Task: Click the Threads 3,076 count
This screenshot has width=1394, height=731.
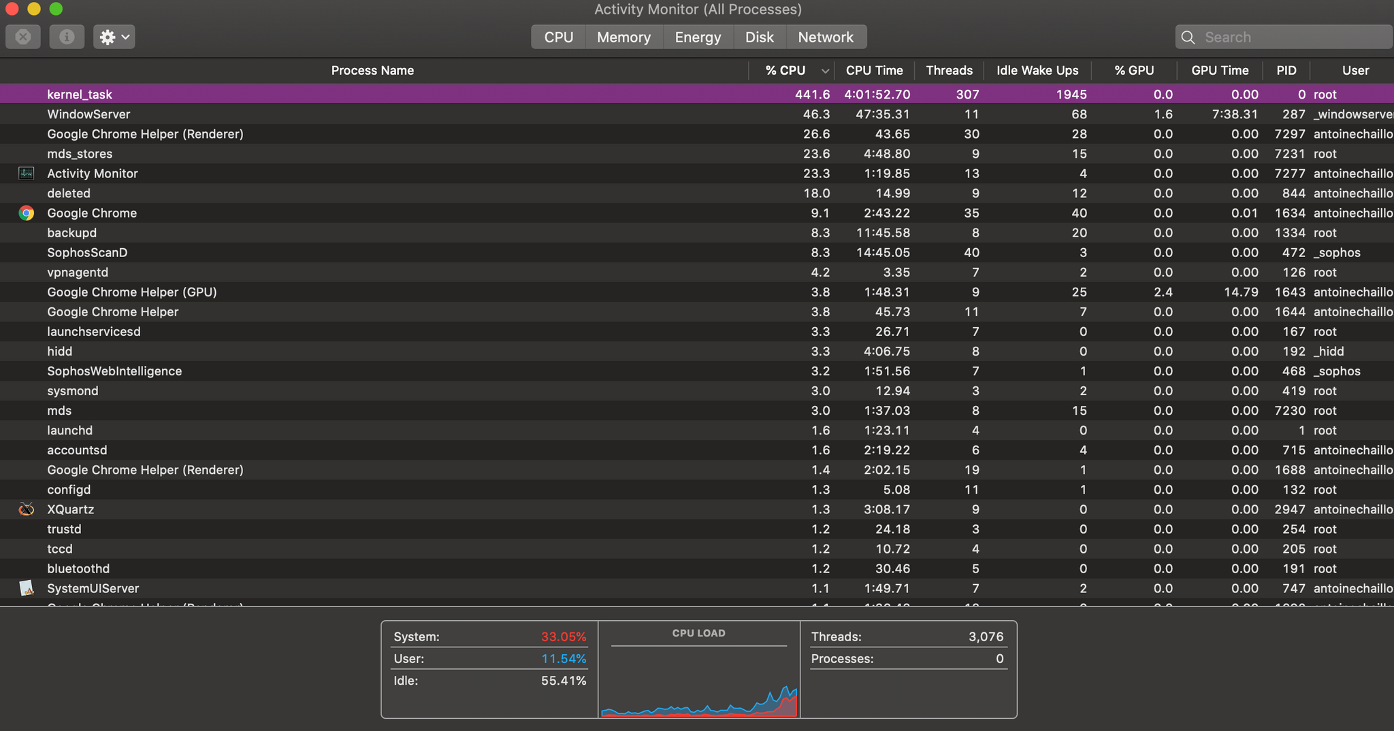Action: click(986, 637)
